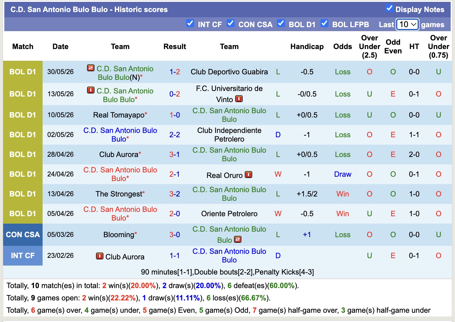Click red card icon beside Blooming match opponent
Viewport: 455px width, 322px height.
[x=238, y=239]
